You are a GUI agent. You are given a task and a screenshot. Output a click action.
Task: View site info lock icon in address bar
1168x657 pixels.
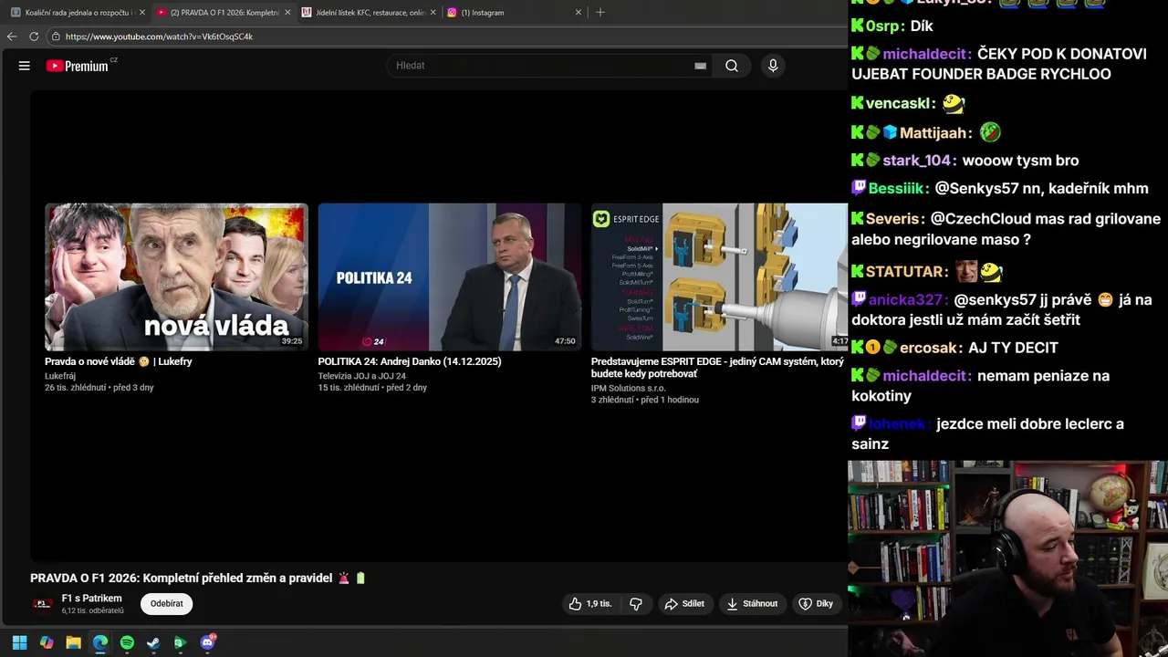(x=56, y=36)
